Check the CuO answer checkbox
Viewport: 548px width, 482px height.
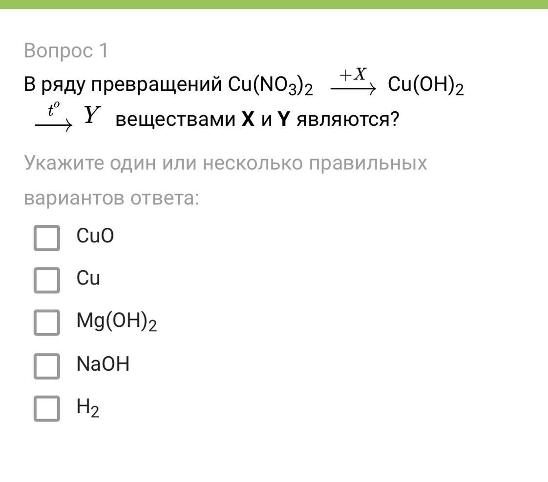[47, 238]
